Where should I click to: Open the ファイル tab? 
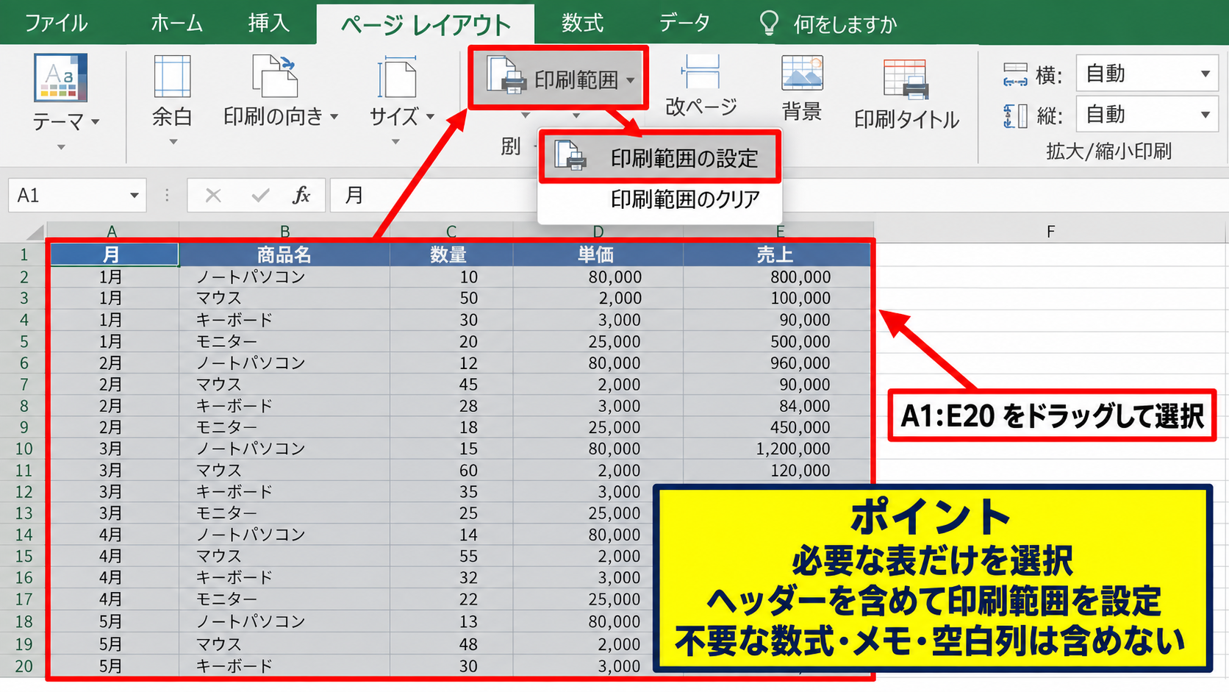click(56, 23)
